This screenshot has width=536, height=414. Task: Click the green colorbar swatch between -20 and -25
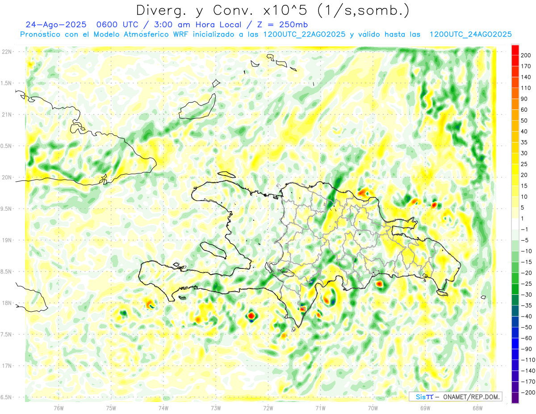click(515, 278)
